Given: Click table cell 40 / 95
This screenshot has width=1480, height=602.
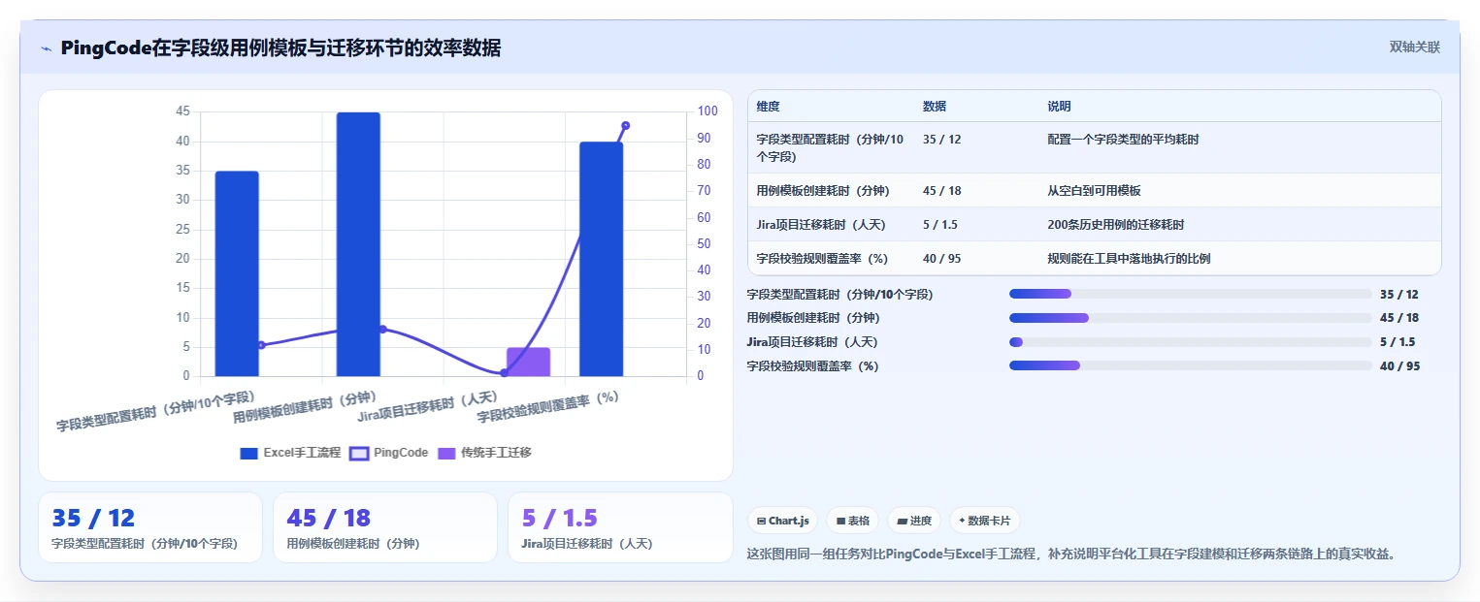Looking at the screenshot, I should click(941, 259).
